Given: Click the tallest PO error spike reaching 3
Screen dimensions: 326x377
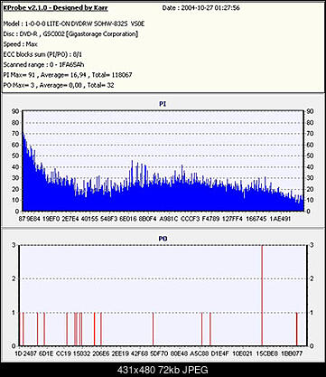Looking at the screenshot, I should pos(262,296).
